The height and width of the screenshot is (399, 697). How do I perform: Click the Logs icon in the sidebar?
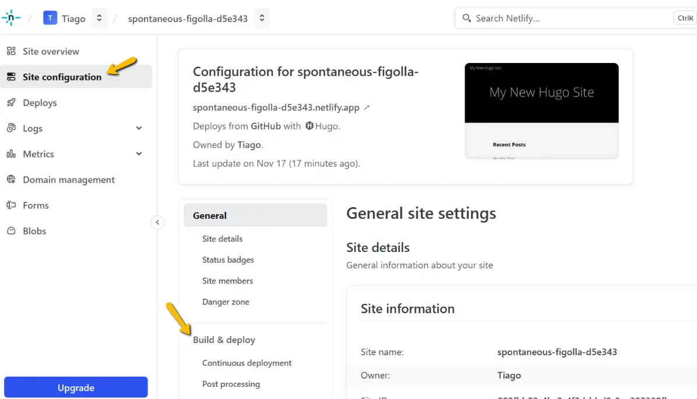pos(10,128)
